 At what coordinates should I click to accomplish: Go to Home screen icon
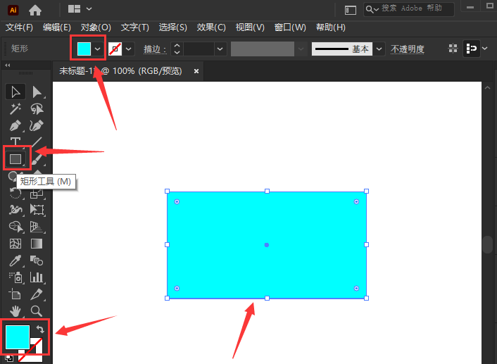coord(35,10)
